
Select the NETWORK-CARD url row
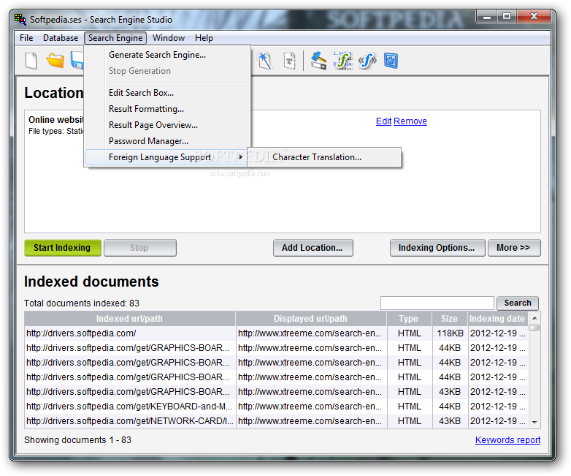(276, 420)
